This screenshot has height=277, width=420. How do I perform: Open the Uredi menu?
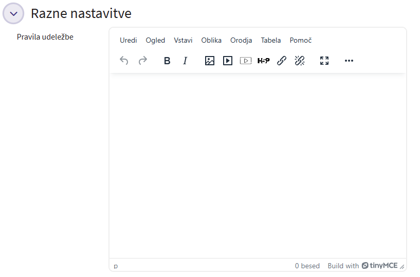(x=129, y=40)
